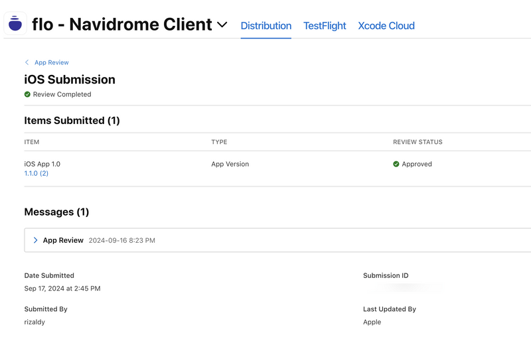Go to the Xcode Cloud tab

point(386,26)
